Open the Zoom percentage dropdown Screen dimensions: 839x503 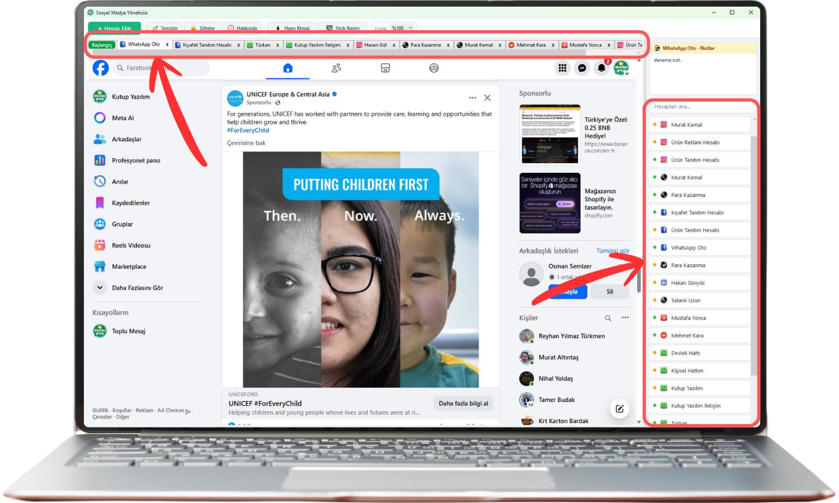click(402, 28)
